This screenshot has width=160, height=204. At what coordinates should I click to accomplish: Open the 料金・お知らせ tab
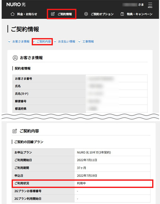(24, 14)
